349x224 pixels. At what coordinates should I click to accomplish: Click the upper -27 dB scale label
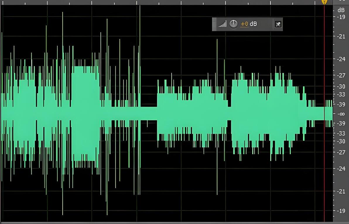(341, 75)
